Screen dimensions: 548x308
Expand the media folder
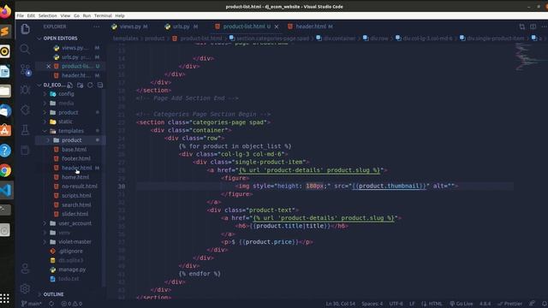pos(66,103)
